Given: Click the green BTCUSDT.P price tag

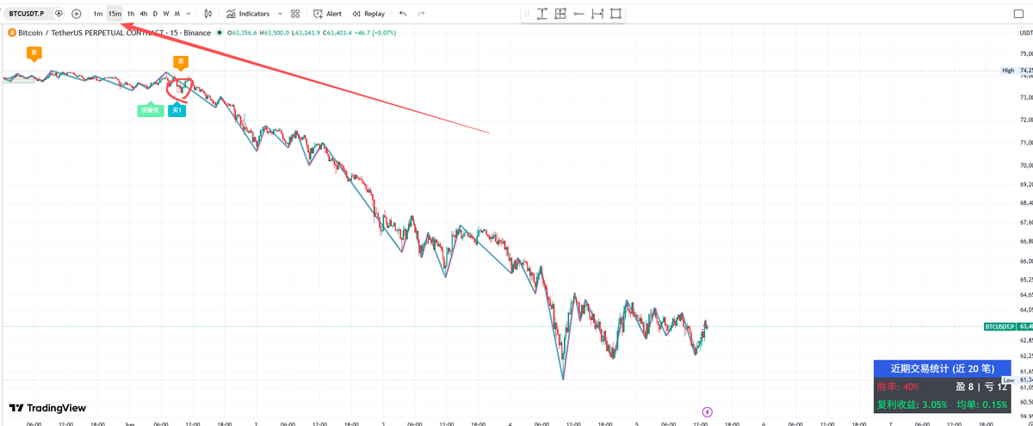Looking at the screenshot, I should [x=1000, y=327].
